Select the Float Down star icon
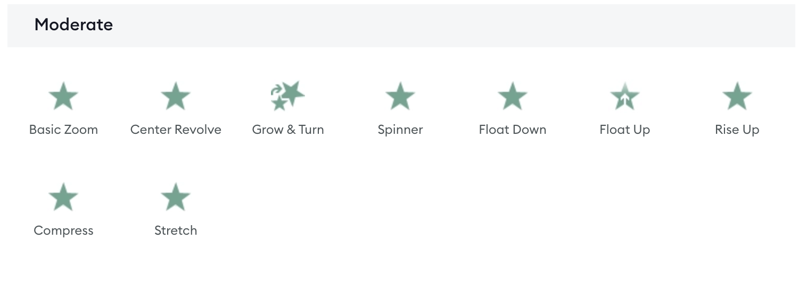This screenshot has height=291, width=807. tap(513, 96)
